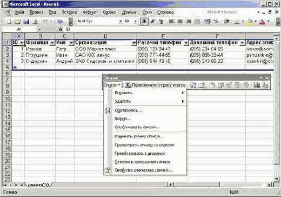Image resolution: width=281 pixels, height=197 pixels.
Task: Open the Организация column filter dropdown
Action: [133, 43]
